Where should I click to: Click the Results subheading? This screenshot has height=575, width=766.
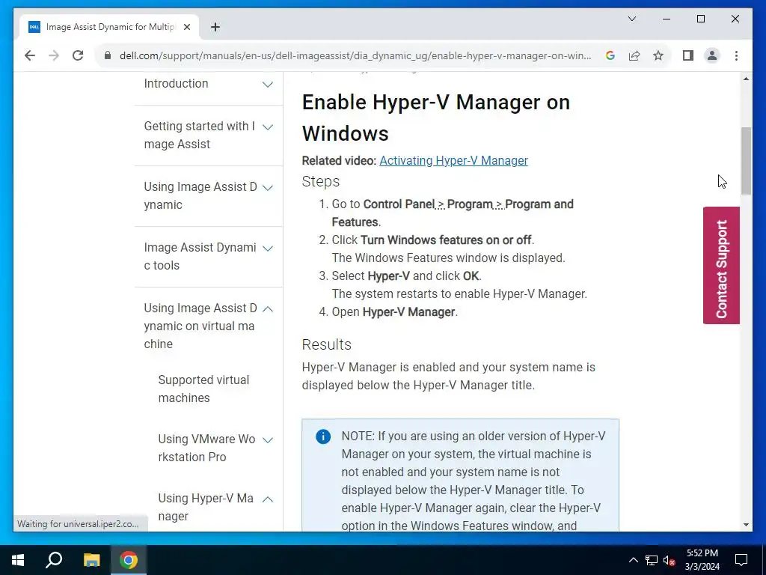click(326, 344)
